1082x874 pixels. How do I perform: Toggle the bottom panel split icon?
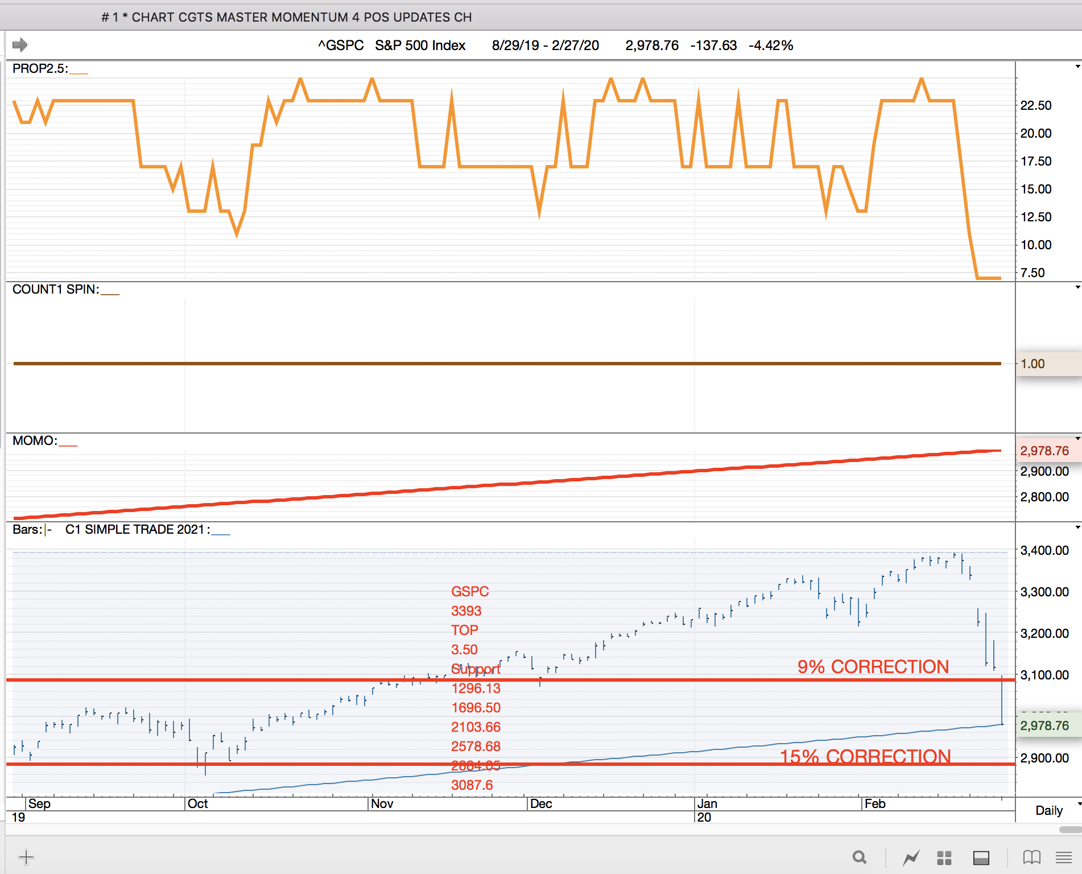[x=981, y=857]
